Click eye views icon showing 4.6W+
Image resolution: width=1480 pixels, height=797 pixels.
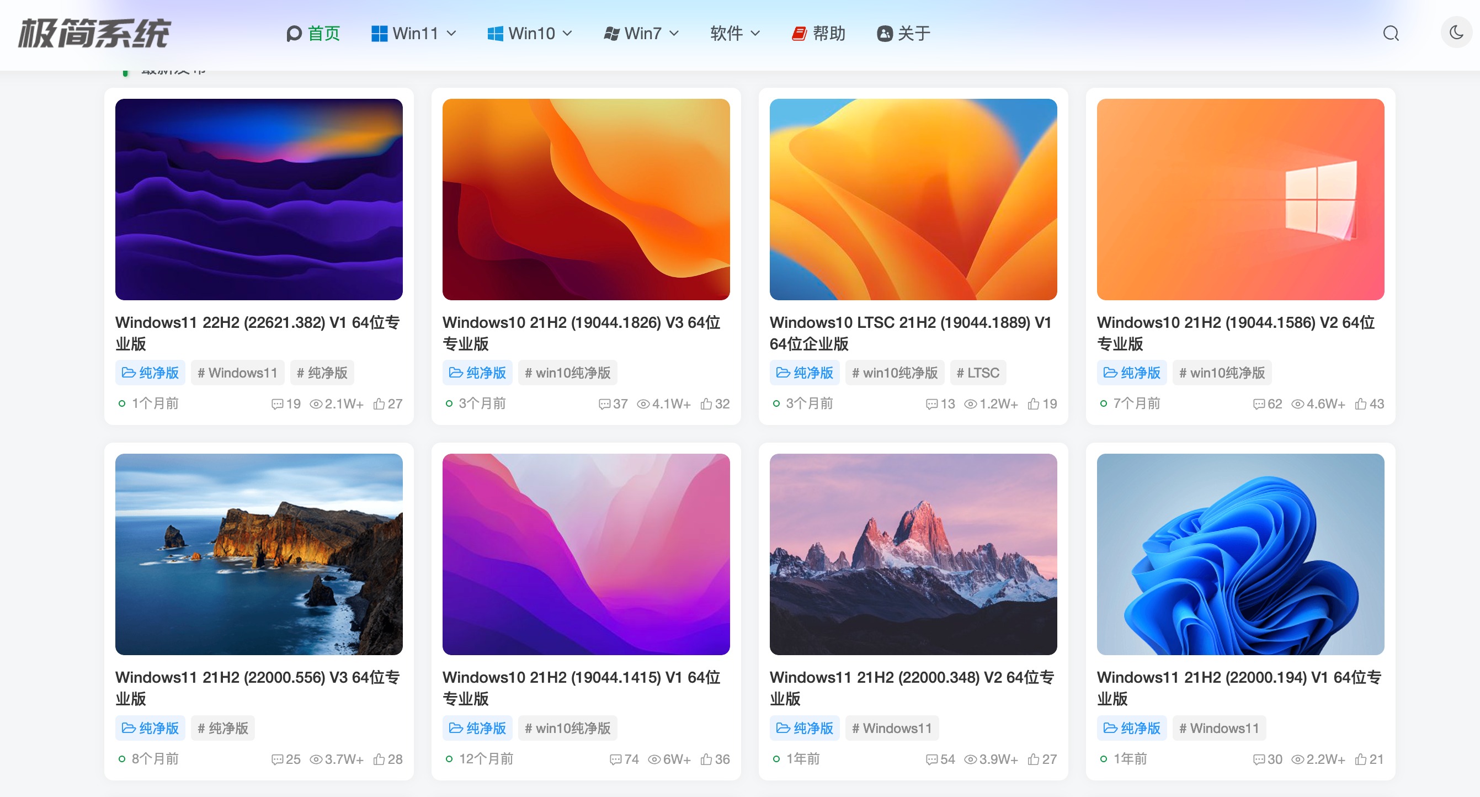[1297, 404]
